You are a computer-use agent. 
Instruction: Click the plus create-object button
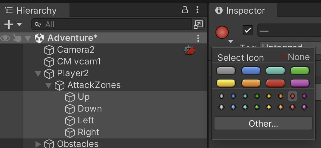tap(9, 24)
